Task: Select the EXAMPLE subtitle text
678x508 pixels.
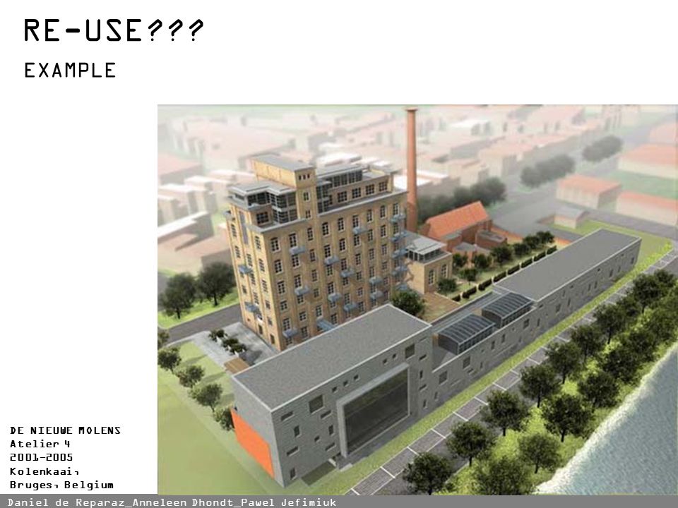Action: (x=70, y=71)
